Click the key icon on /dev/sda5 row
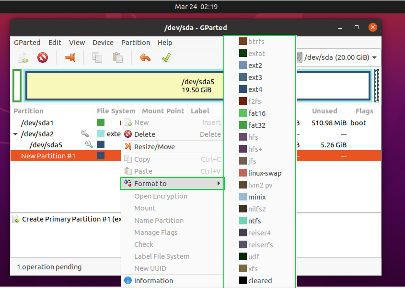Screen dimensions: 405x288 point(89,144)
